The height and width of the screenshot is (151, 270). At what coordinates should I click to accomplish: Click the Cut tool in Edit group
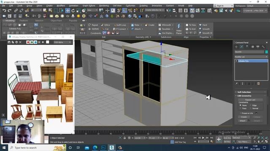tap(105, 29)
